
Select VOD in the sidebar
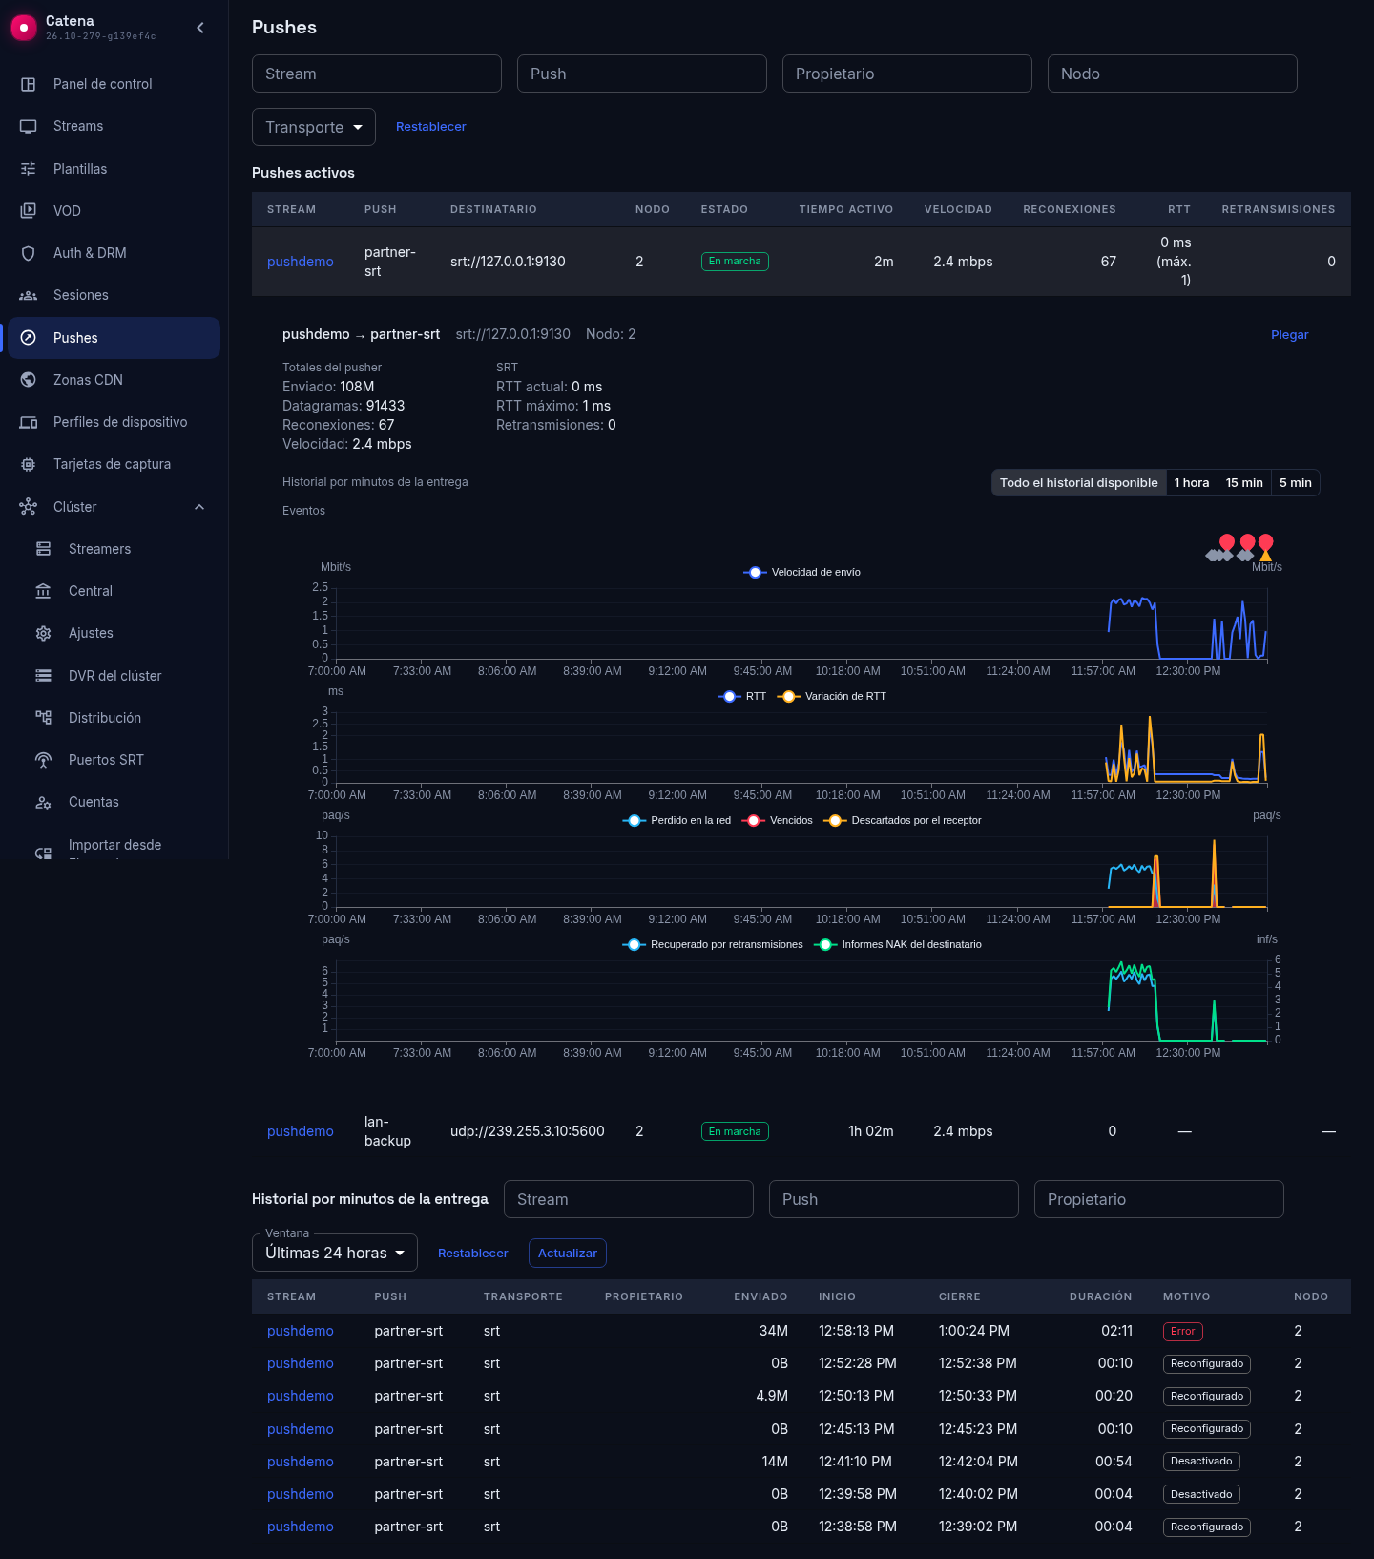pos(114,211)
